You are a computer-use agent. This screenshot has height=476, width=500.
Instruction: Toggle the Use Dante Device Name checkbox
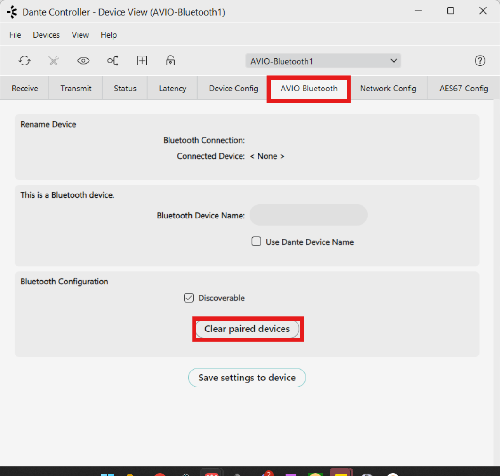click(x=257, y=242)
